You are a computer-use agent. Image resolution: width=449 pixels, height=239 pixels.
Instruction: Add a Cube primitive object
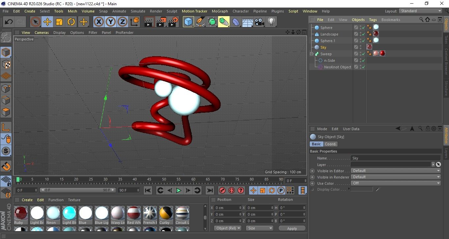[188, 22]
